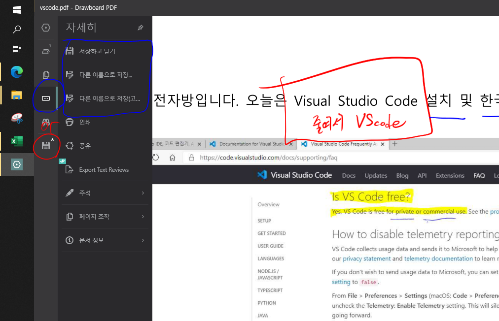
Task: Click USER GUIDE in docs sidebar
Action: tap(270, 246)
